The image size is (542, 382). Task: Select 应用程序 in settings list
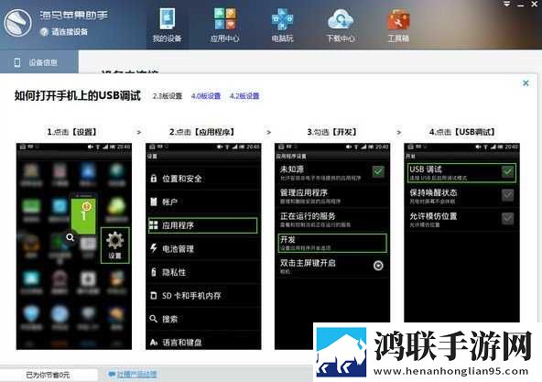point(203,225)
